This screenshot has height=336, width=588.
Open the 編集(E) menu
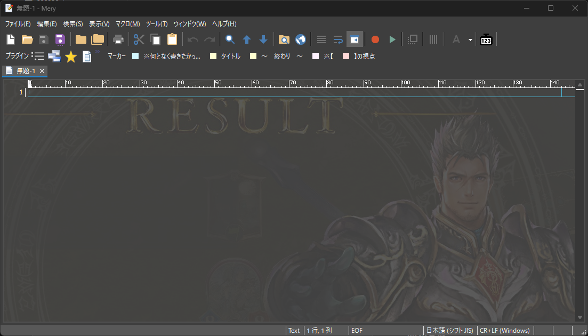point(47,24)
